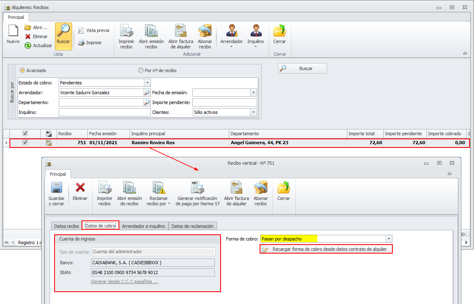The image size is (474, 304).
Task: Click into the Inquilino search field
Action: point(105,112)
